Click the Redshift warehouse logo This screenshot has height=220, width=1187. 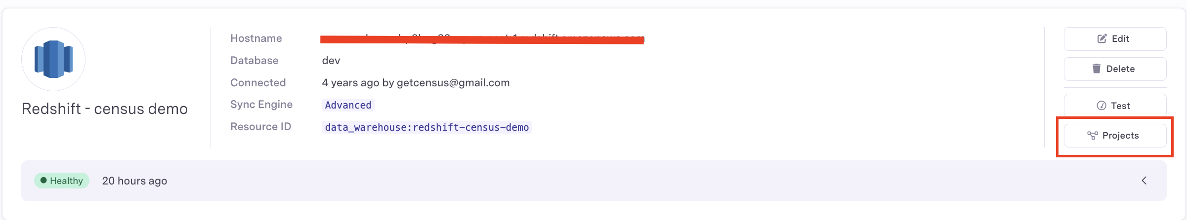point(53,59)
